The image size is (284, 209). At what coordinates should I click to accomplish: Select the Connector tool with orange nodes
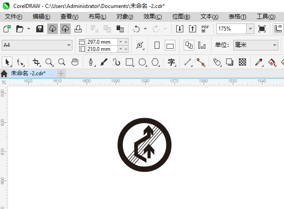(x=201, y=62)
